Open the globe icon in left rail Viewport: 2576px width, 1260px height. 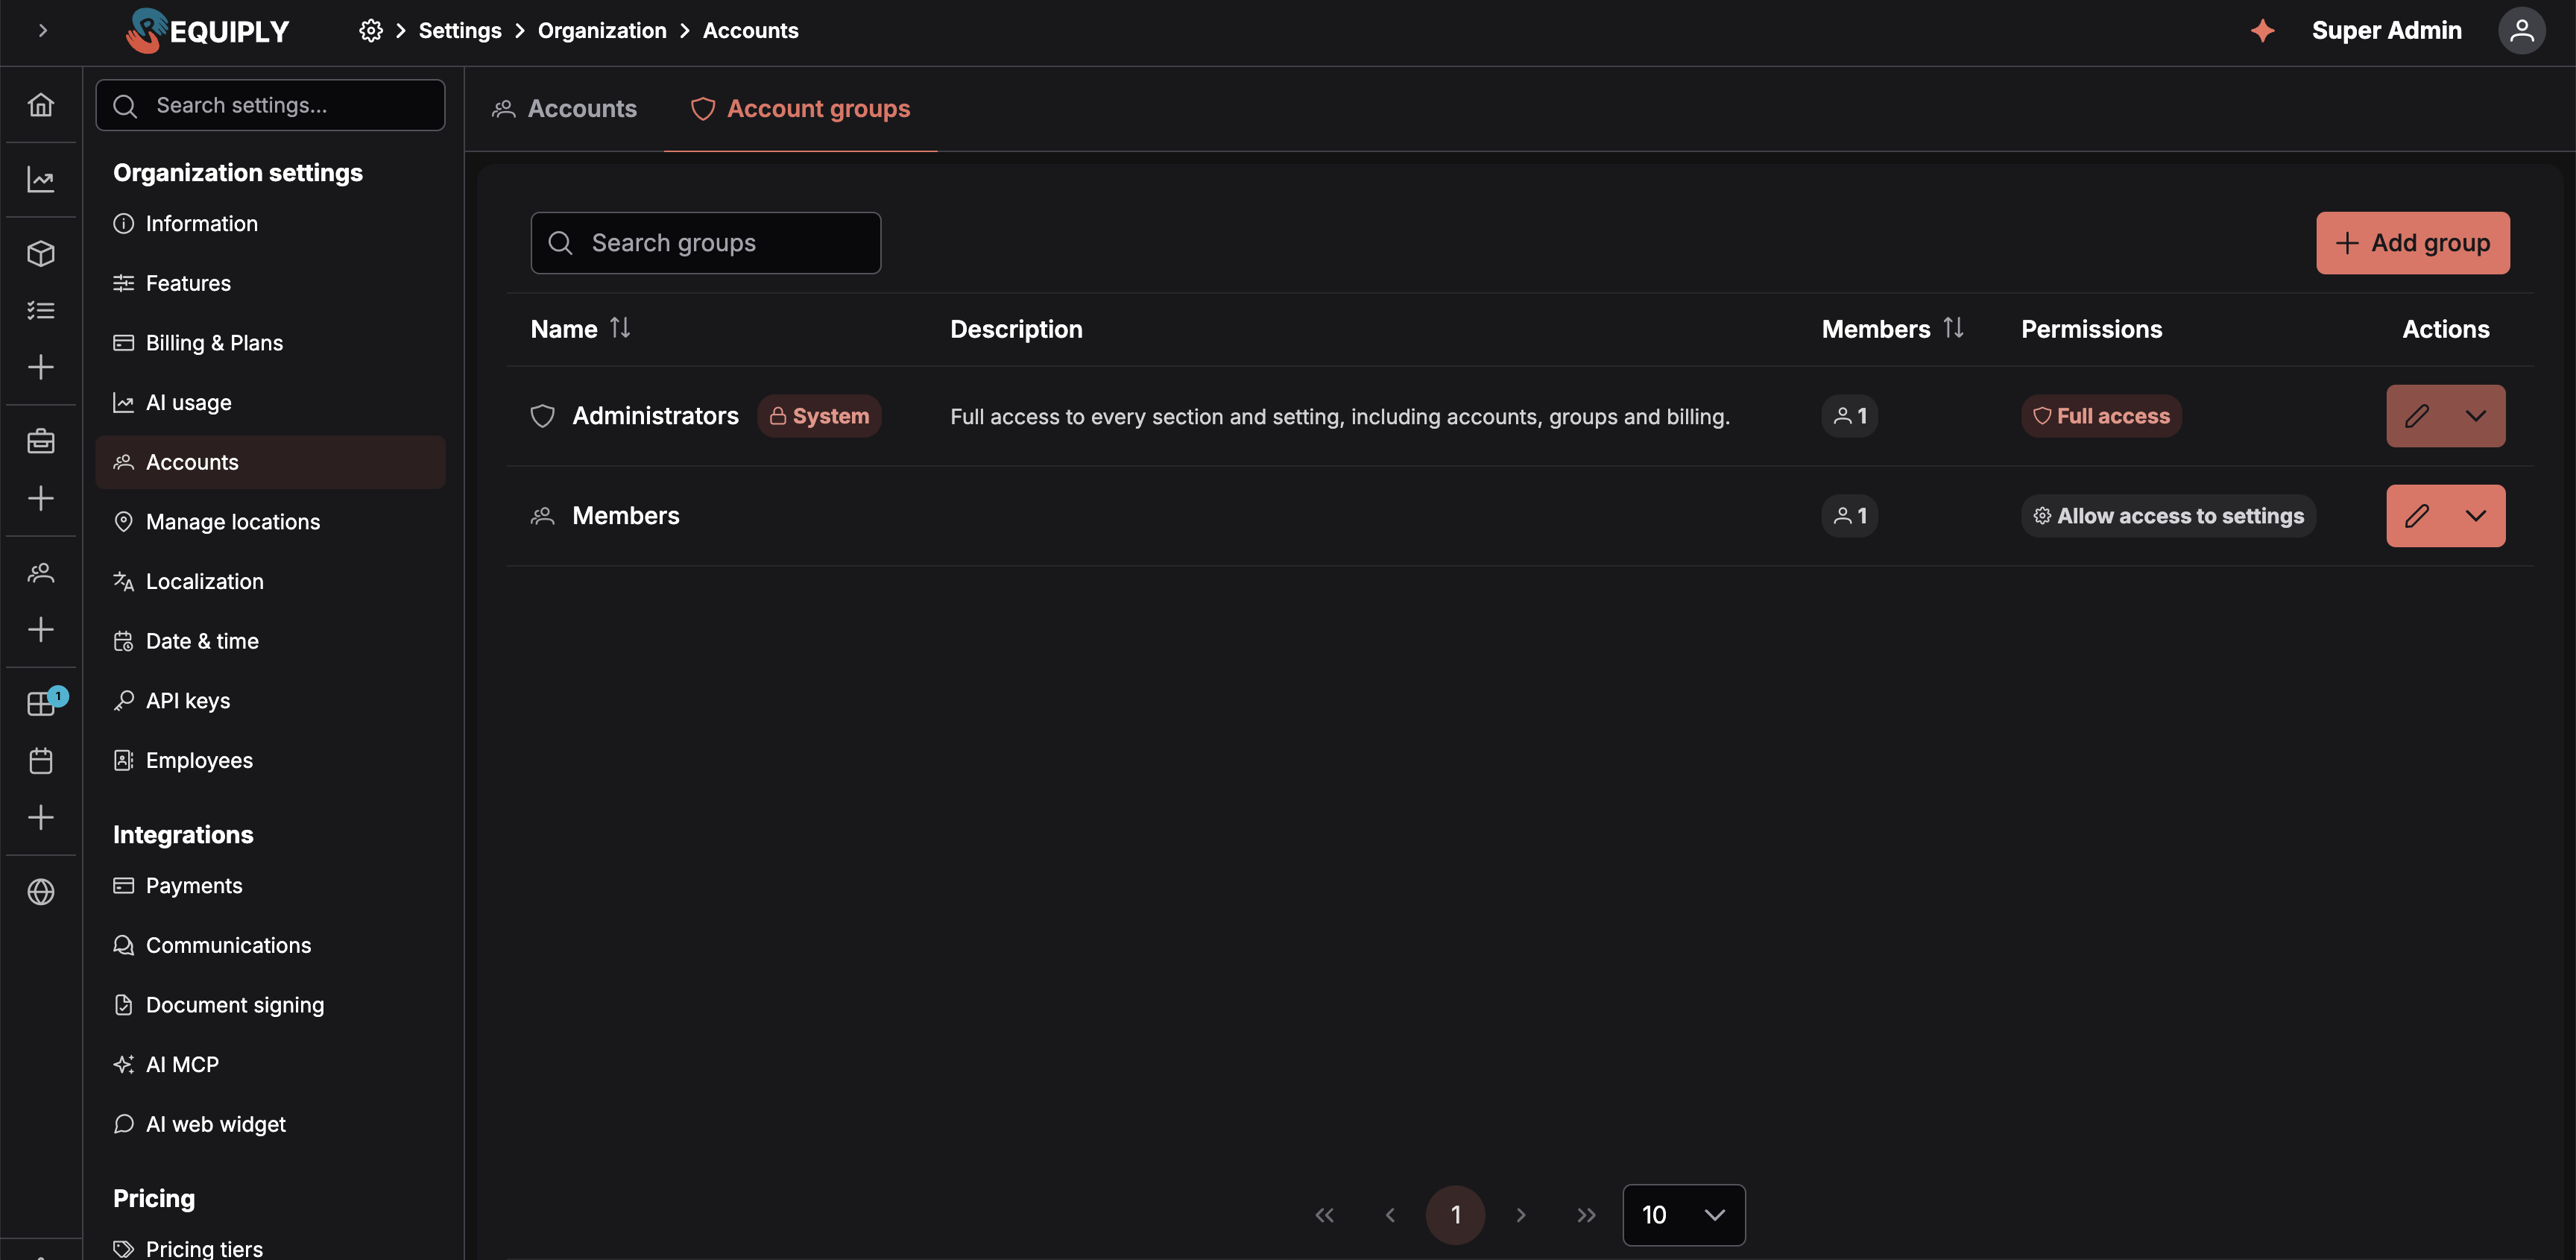pyautogui.click(x=41, y=892)
